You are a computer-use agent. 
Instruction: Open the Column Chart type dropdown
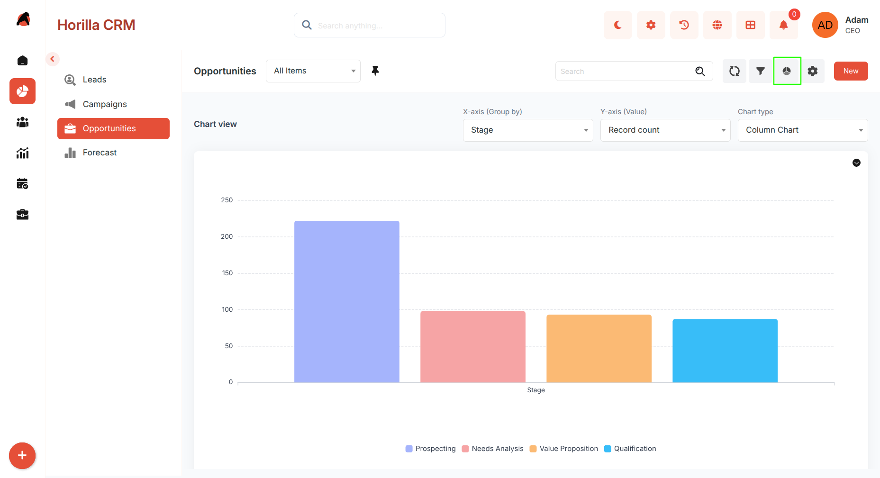[x=803, y=130]
